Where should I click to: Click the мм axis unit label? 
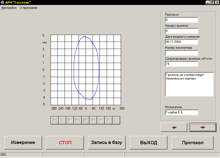point(45,43)
